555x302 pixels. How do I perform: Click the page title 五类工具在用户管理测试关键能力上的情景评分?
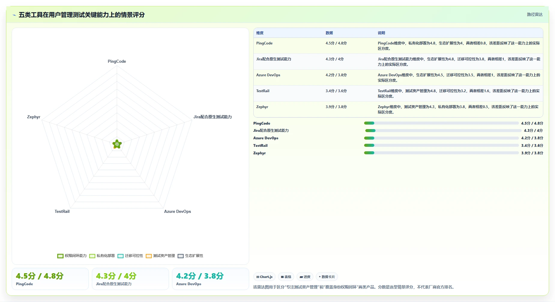(x=82, y=15)
